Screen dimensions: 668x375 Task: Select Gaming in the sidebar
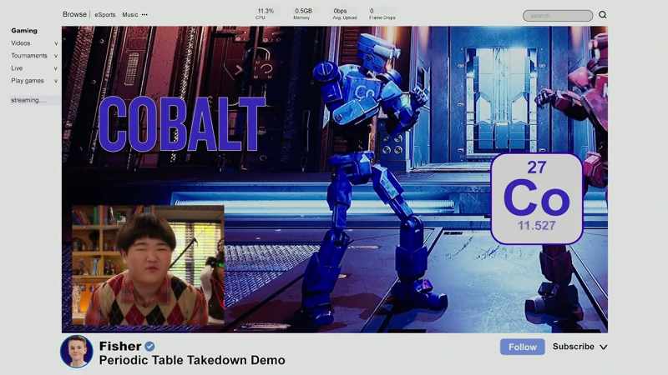coord(24,31)
